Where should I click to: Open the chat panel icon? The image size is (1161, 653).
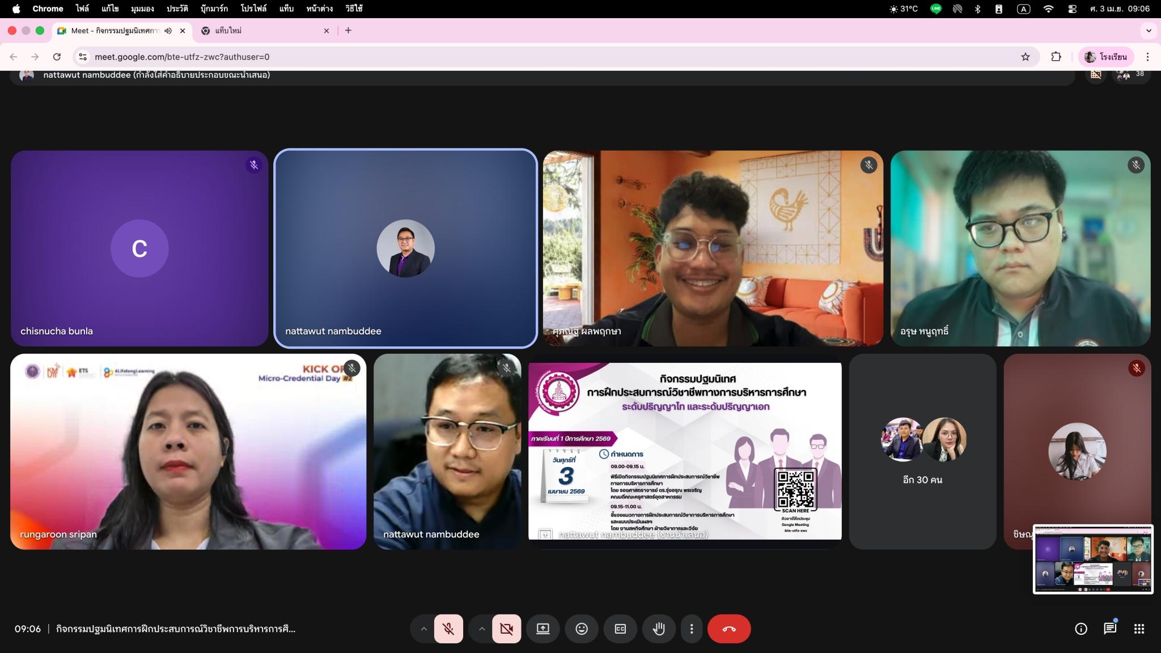[1109, 629]
